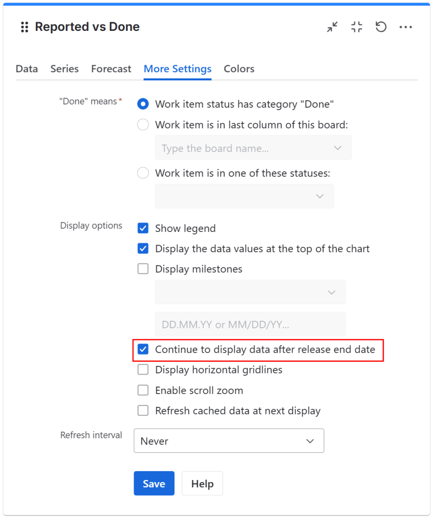Screen dimensions: 432x517
Task: Click the refresh gadget icon
Action: coord(381,27)
